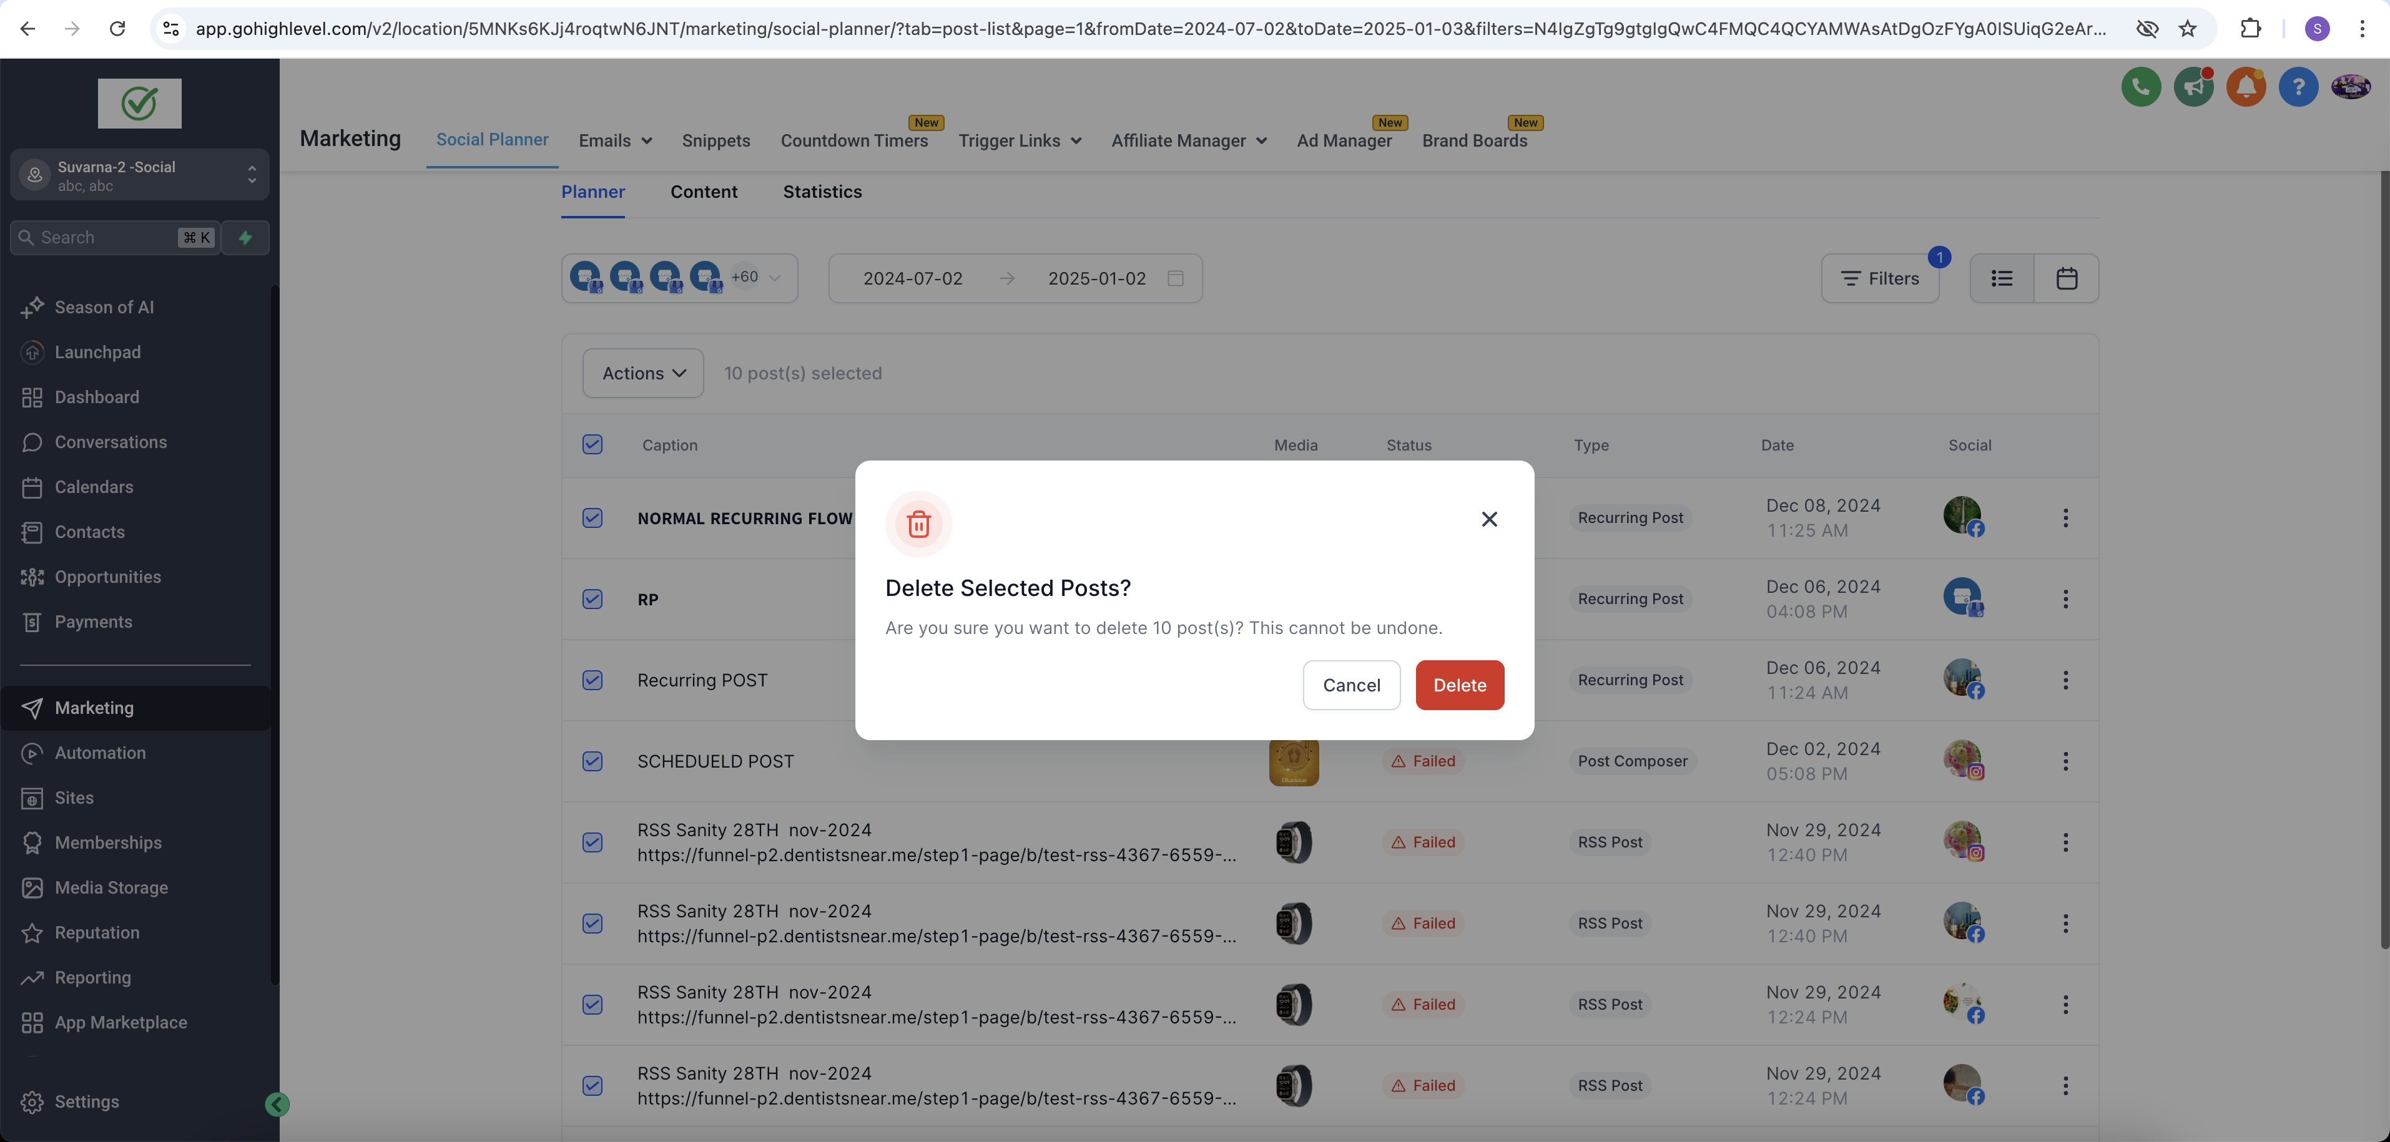Switch to the Content sub-tab
Viewport: 2390px width, 1142px height.
pos(703,192)
